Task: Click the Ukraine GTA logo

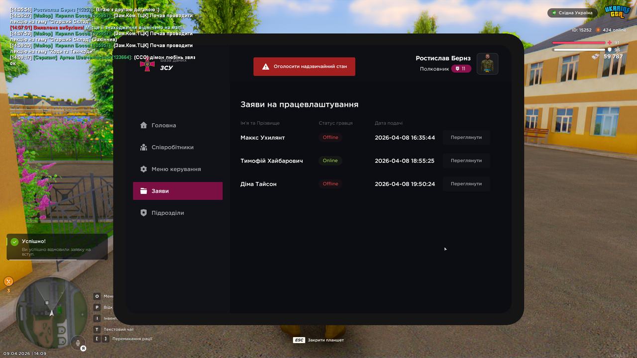Action: click(x=618, y=11)
